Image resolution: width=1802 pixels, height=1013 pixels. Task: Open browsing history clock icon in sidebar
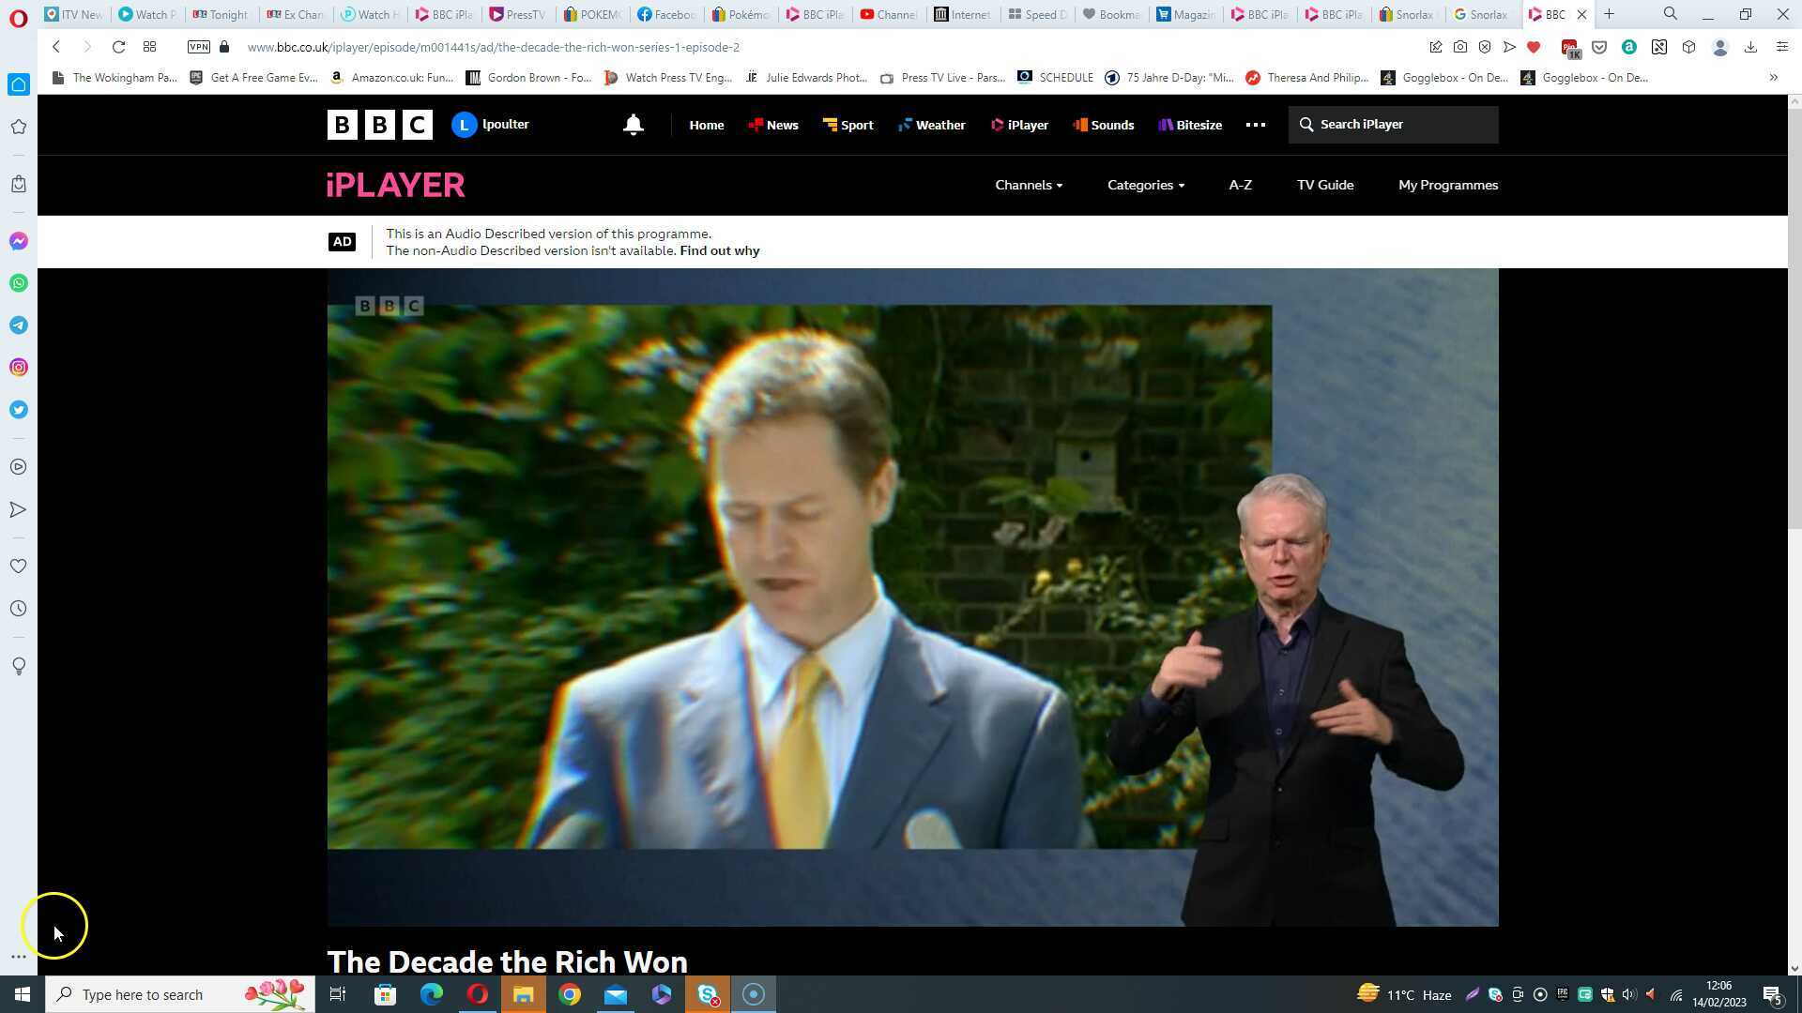[x=19, y=609]
